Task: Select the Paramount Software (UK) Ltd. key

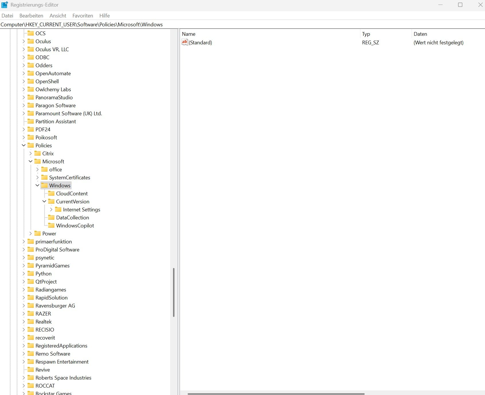Action: (x=69, y=113)
